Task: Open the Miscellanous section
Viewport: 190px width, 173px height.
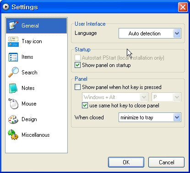Action: [x=36, y=135]
